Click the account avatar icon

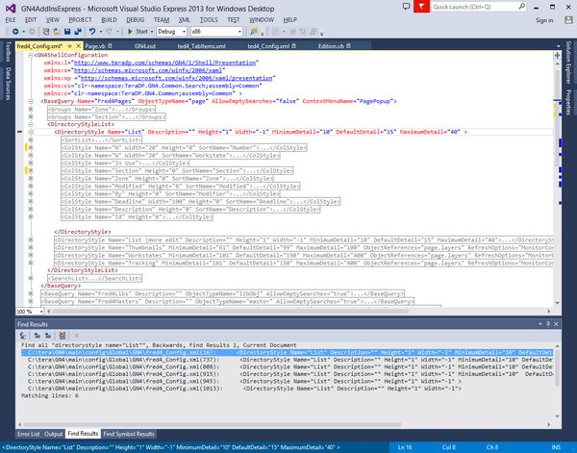click(568, 20)
